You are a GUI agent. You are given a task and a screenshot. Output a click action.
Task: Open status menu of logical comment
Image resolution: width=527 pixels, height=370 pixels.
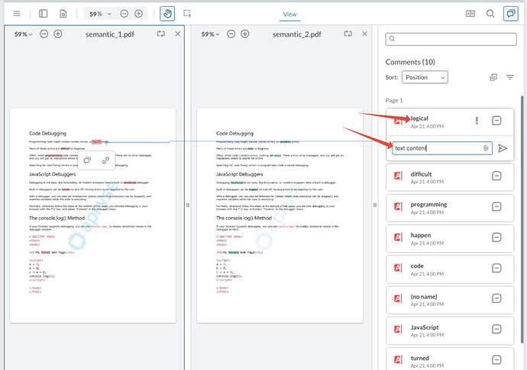496,121
